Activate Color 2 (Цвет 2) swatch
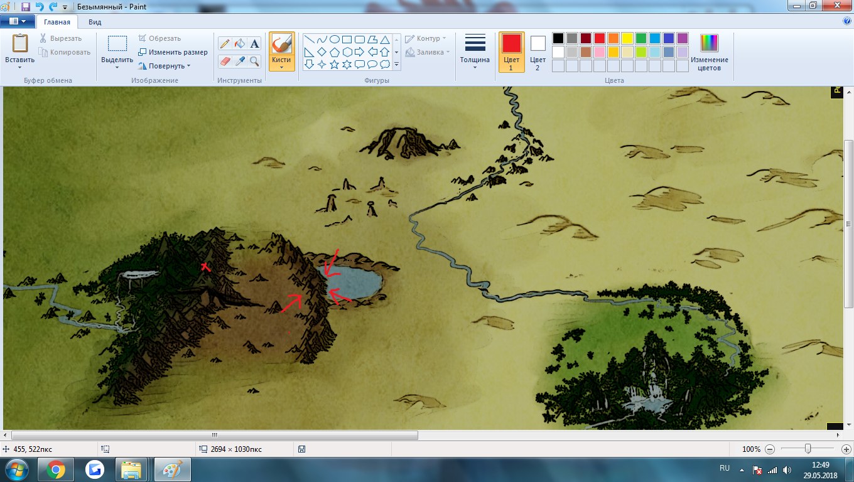Screen dimensions: 854x482 pos(538,52)
